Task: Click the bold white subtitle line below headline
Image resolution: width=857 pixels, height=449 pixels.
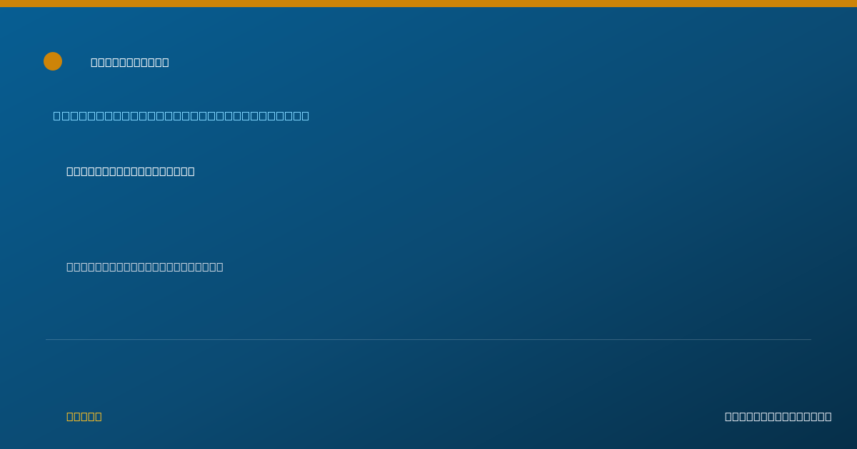Action: pyautogui.click(x=131, y=172)
